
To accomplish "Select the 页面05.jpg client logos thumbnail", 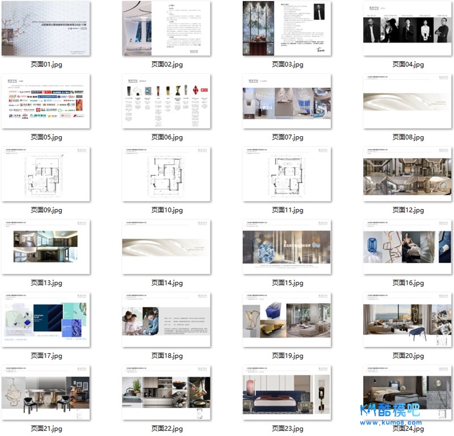I will [46, 101].
